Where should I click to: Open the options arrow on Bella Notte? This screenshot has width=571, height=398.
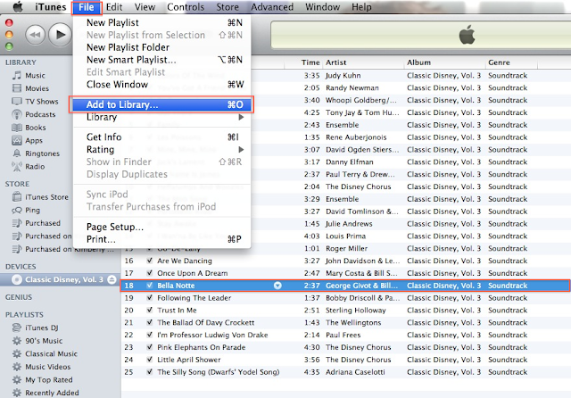coord(277,286)
